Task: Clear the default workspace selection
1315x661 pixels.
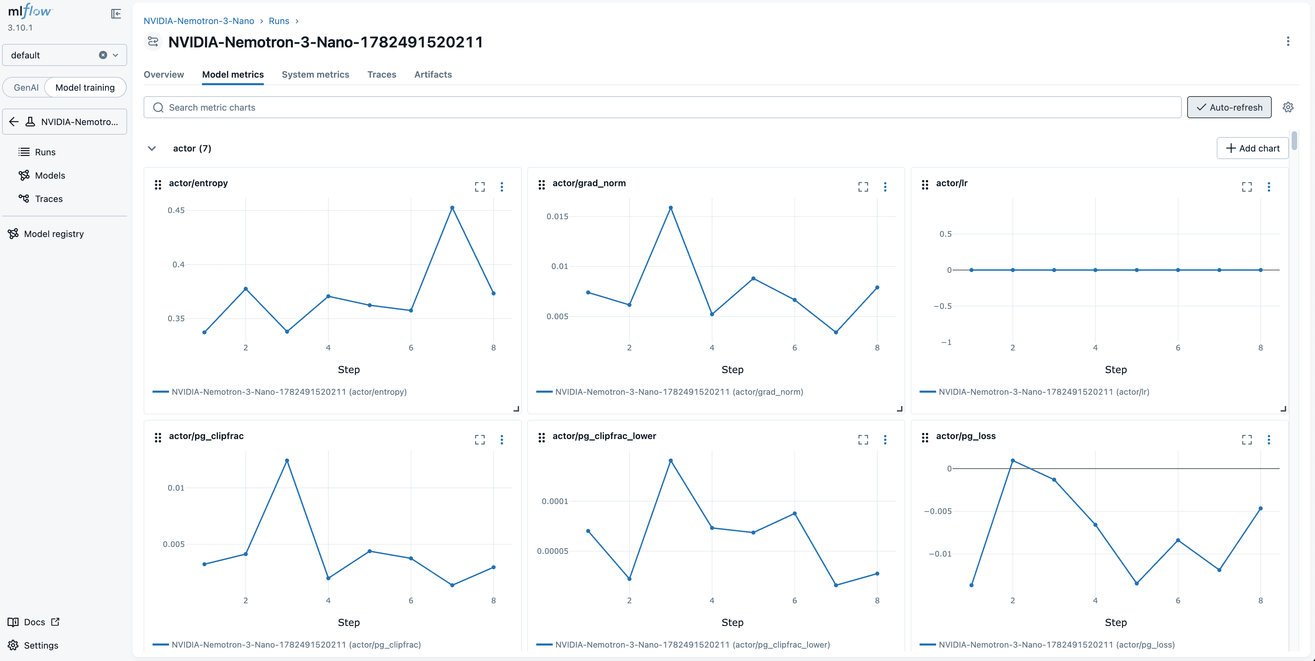Action: [x=103, y=55]
